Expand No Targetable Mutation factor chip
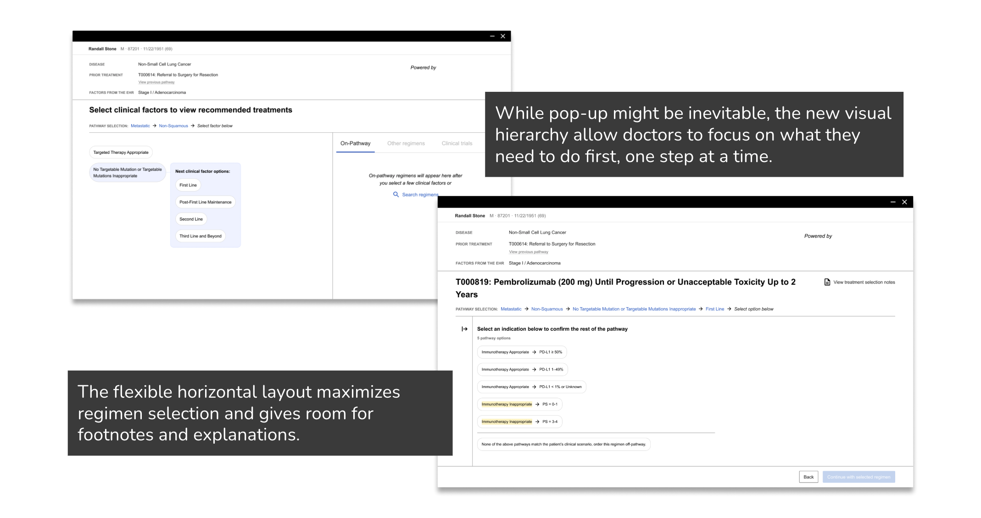981x518 pixels. 127,173
